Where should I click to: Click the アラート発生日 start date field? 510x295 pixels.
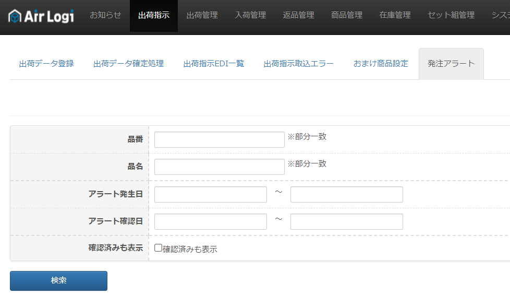210,194
